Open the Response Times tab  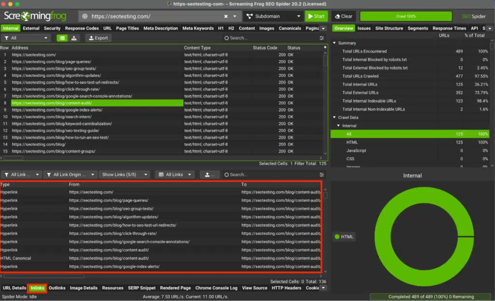point(449,28)
